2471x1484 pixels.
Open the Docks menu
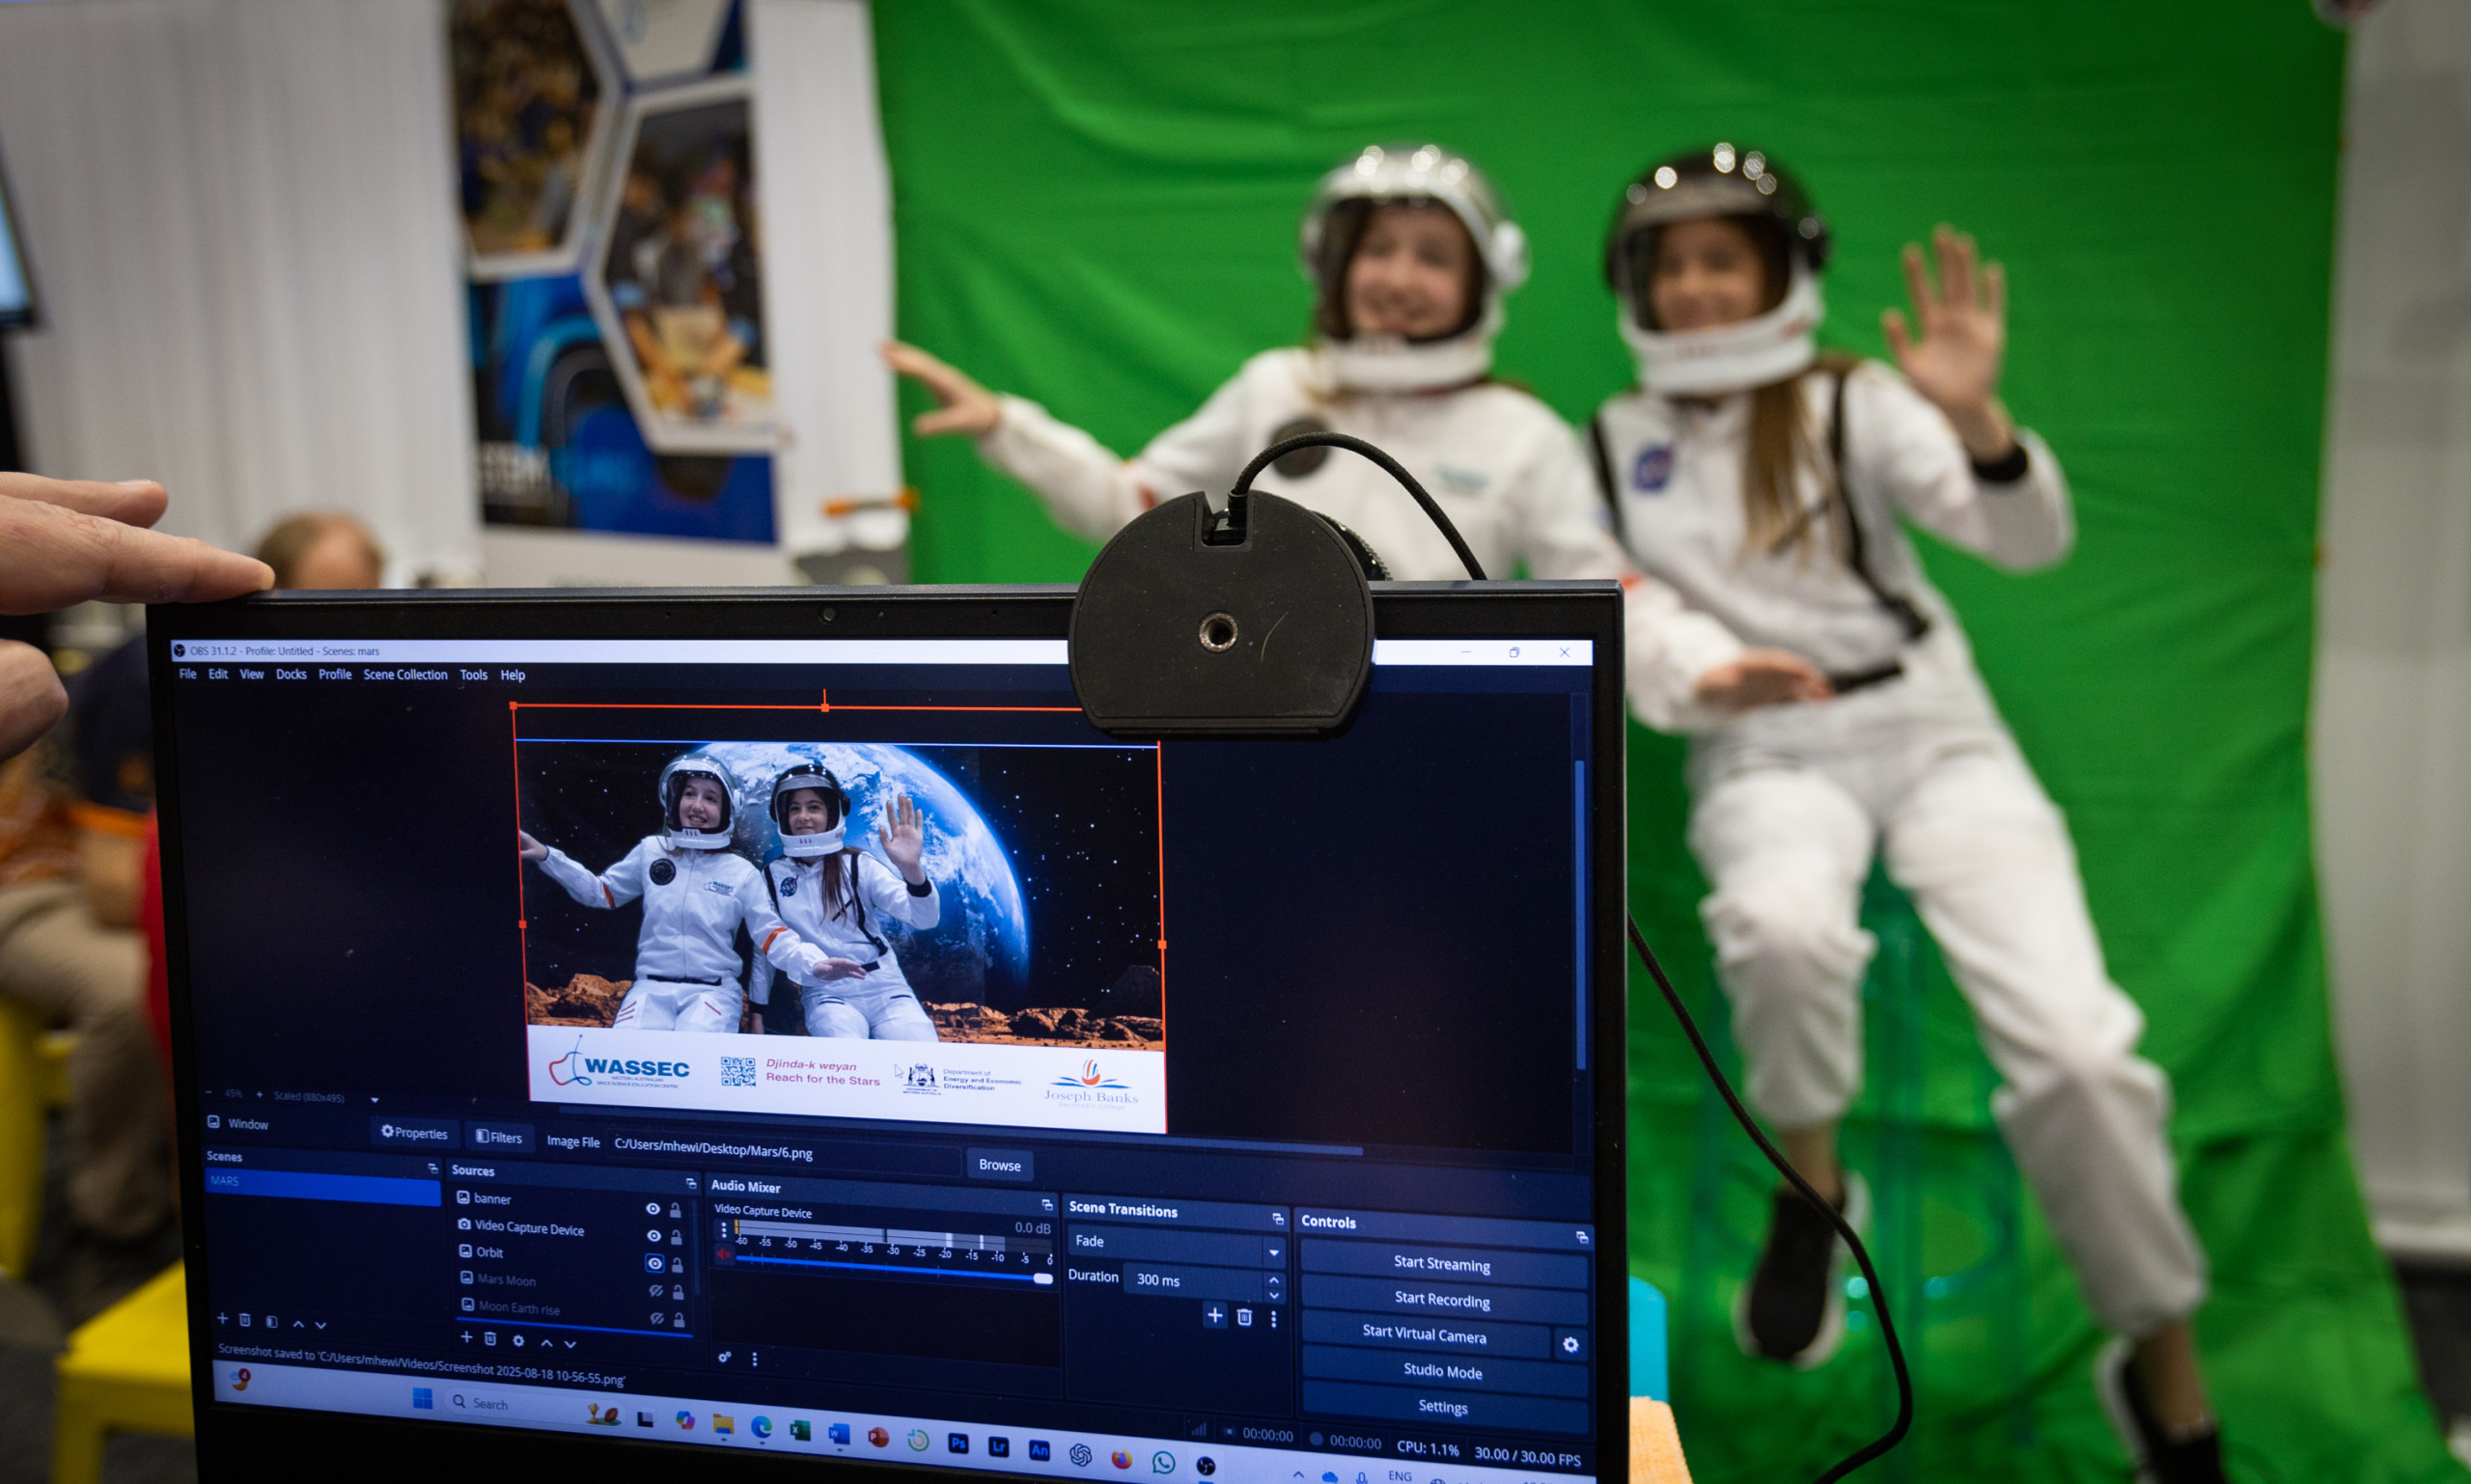pyautogui.click(x=292, y=674)
